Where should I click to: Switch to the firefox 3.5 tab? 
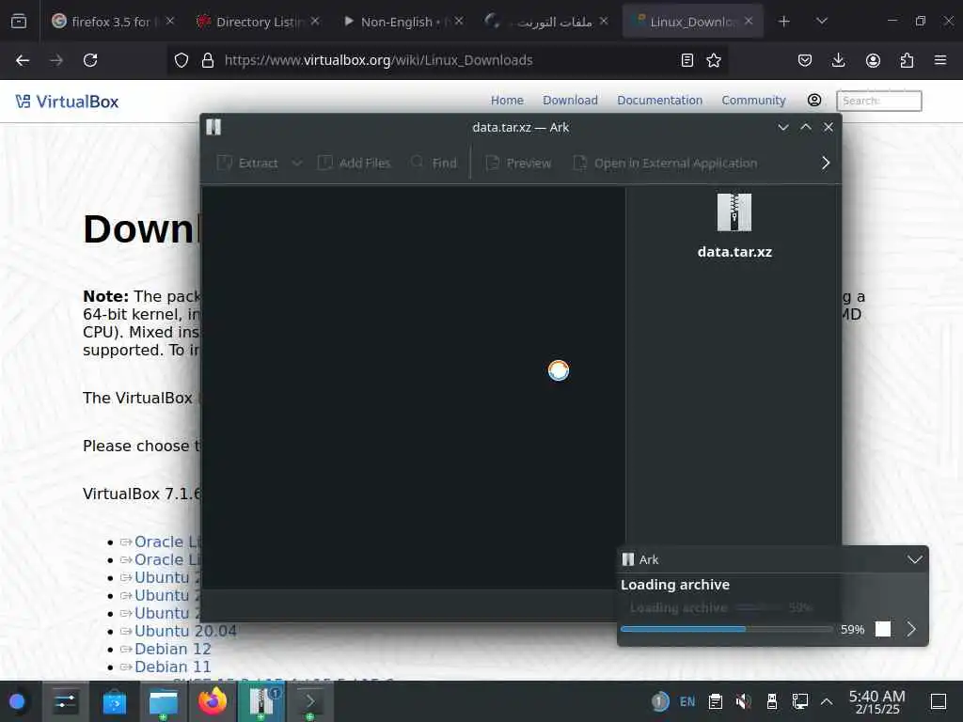click(x=112, y=22)
